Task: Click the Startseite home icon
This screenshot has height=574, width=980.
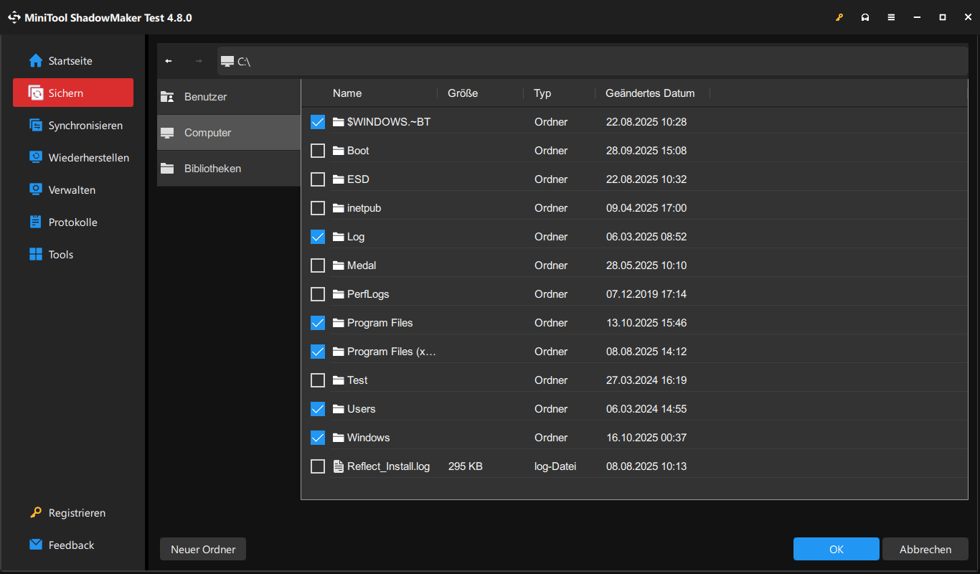Action: click(36, 61)
